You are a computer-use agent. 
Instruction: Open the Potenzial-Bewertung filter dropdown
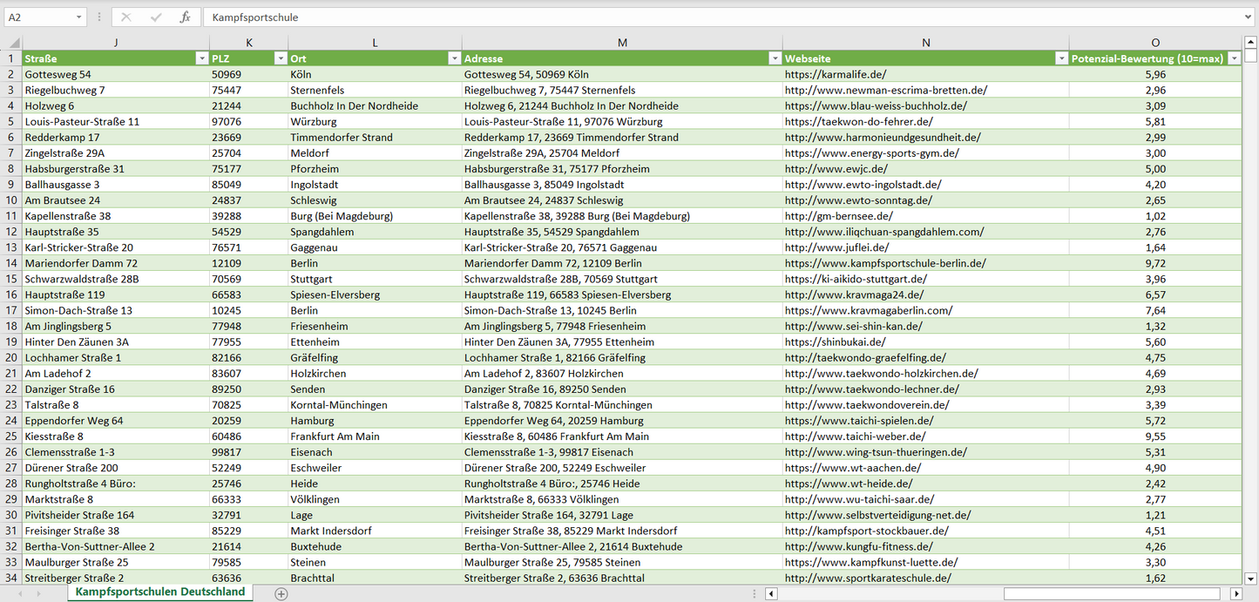pos(1234,58)
